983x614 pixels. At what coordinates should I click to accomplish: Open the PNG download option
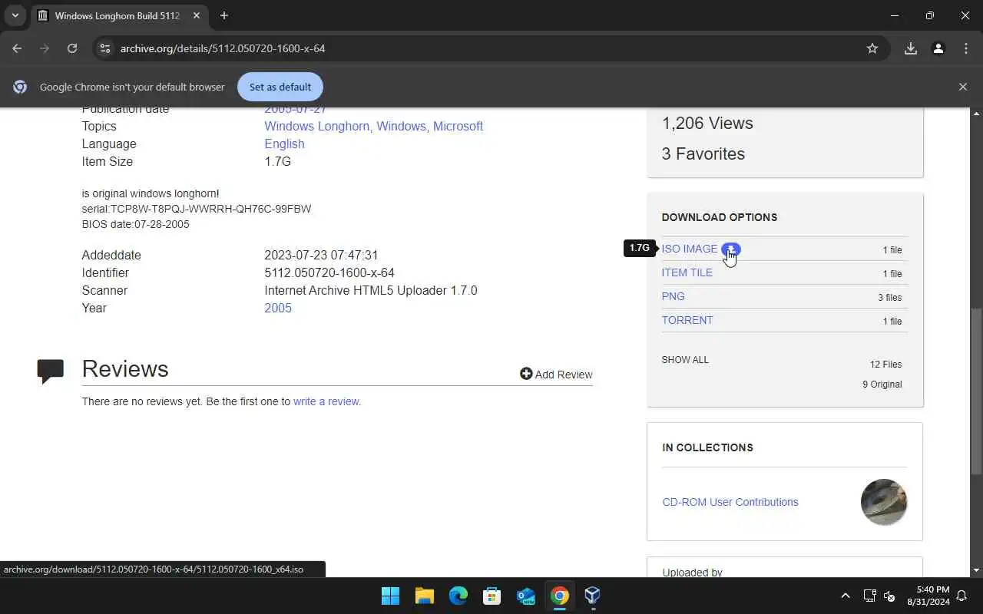674,296
